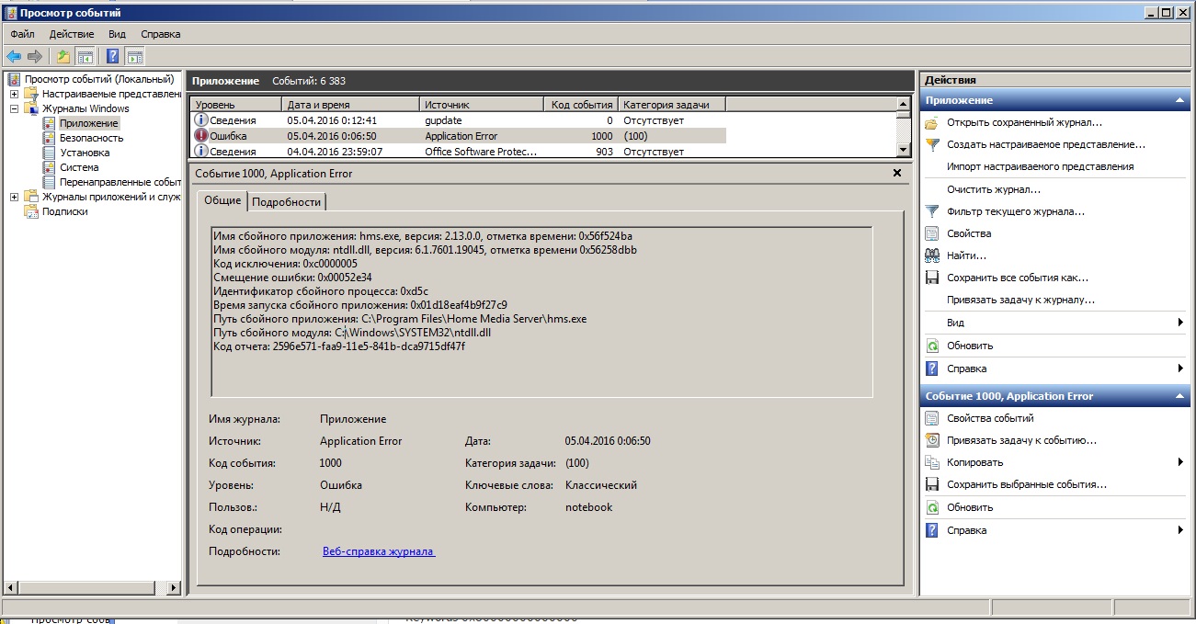1196x624 pixels.
Task: Toggle the console tree toolbar icon
Action: click(x=85, y=56)
